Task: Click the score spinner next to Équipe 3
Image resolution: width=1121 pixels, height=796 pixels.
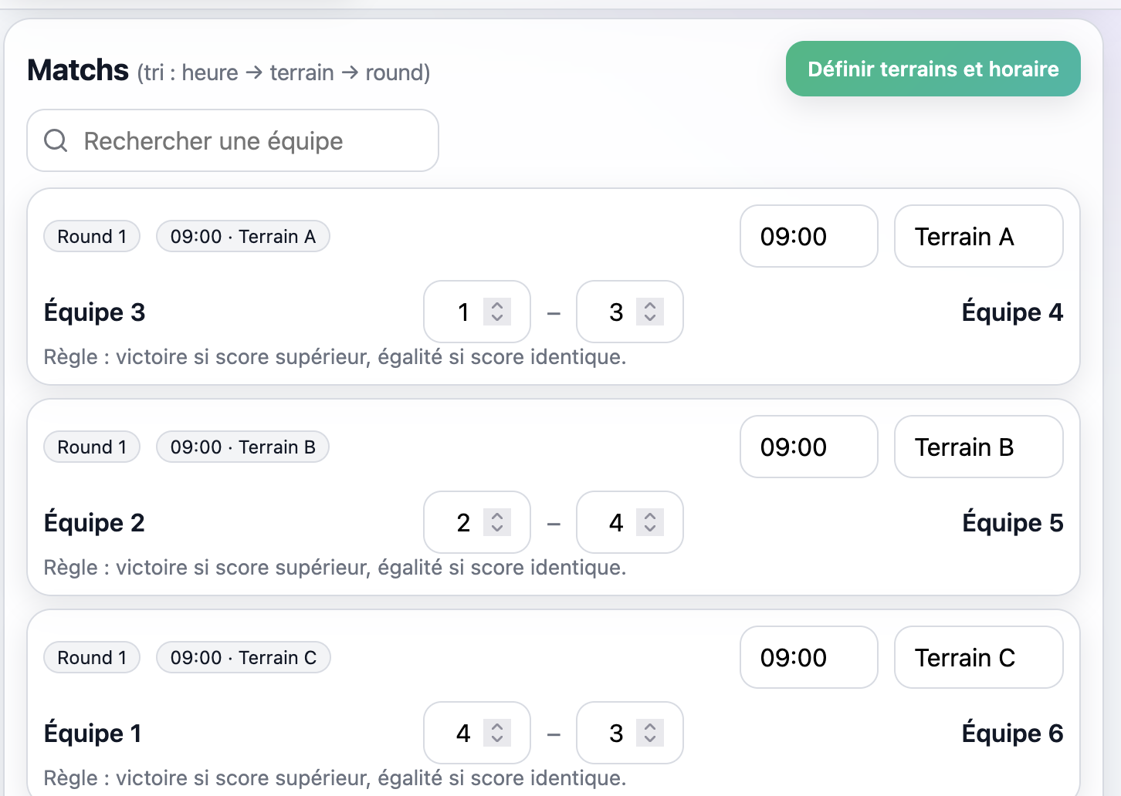Action: click(x=476, y=312)
